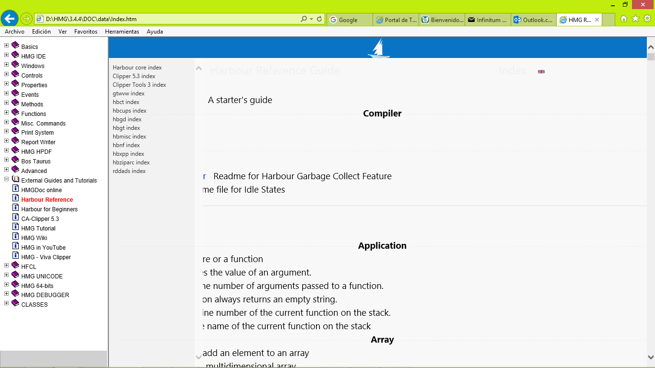The width and height of the screenshot is (655, 368).
Task: Click the Windows book icon
Action: coord(15,65)
